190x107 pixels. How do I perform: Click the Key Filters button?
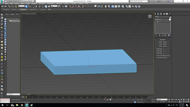(163, 102)
